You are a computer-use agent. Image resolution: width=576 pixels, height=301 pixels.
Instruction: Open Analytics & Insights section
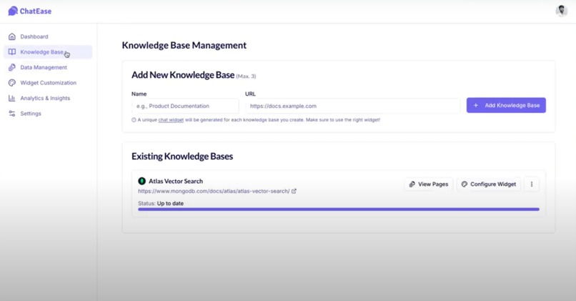[x=48, y=98]
